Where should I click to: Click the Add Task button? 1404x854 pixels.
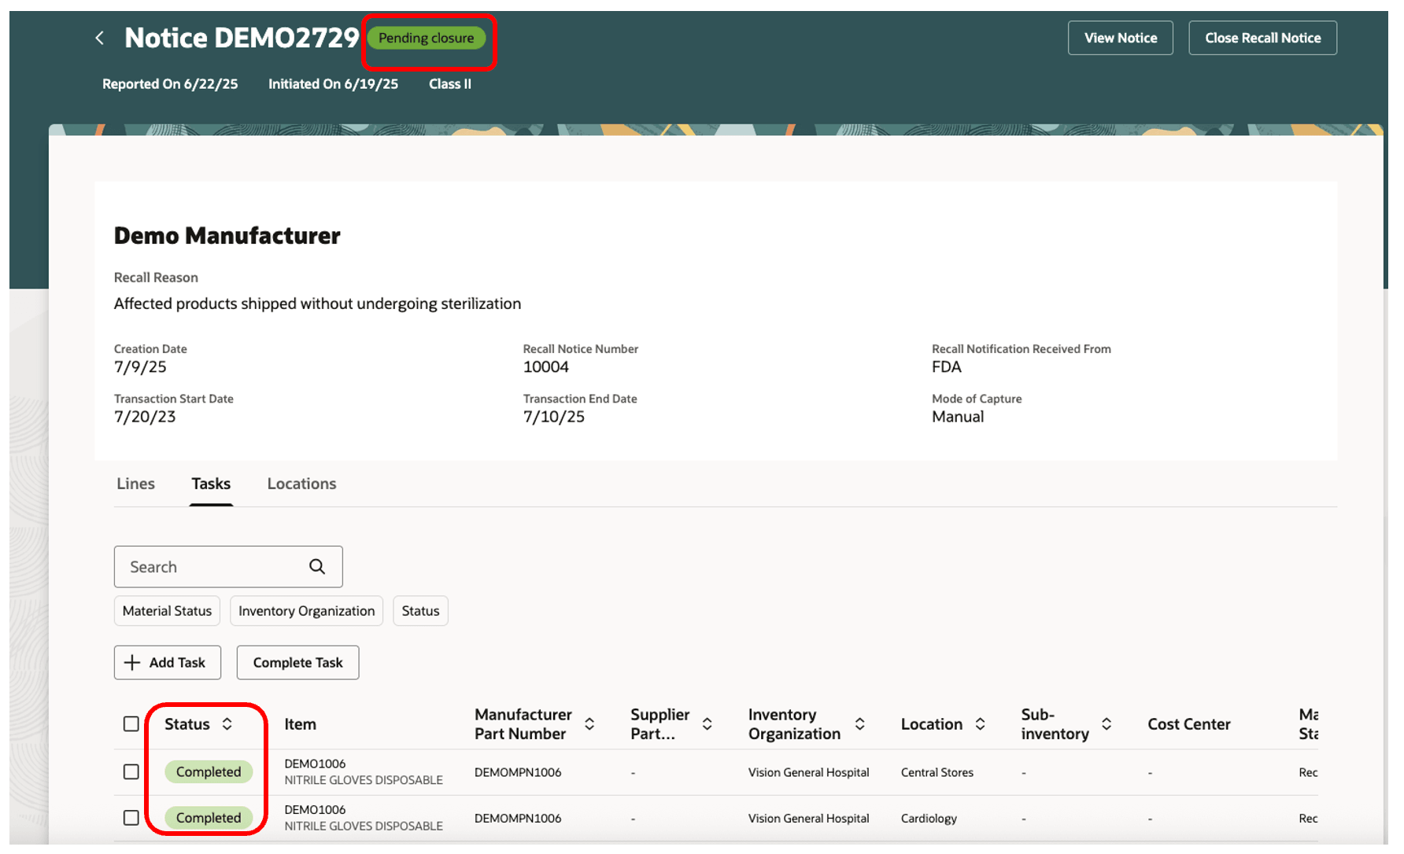click(x=167, y=663)
